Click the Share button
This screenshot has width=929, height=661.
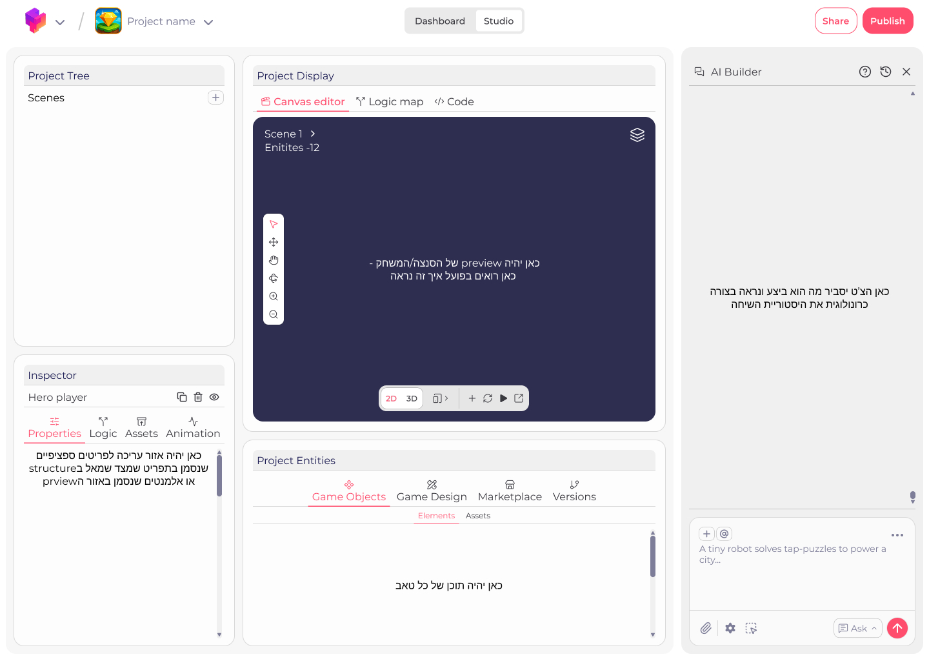click(835, 21)
